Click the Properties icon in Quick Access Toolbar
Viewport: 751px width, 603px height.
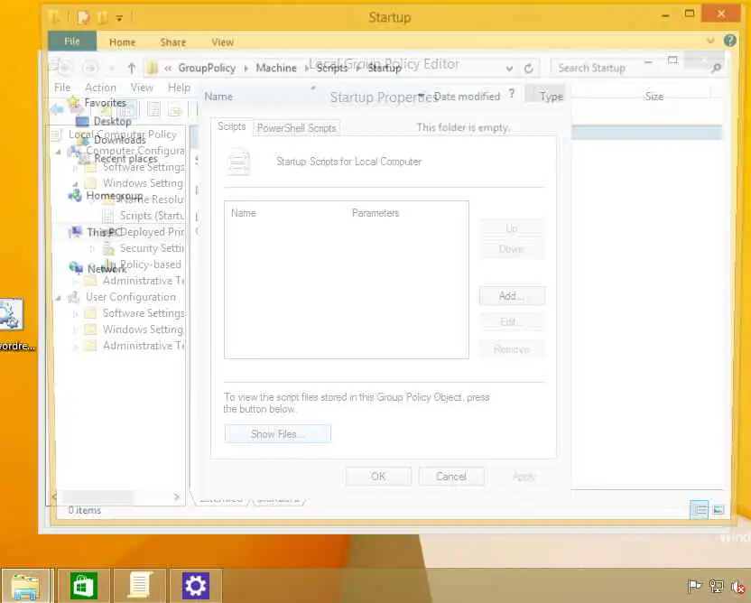pos(83,18)
